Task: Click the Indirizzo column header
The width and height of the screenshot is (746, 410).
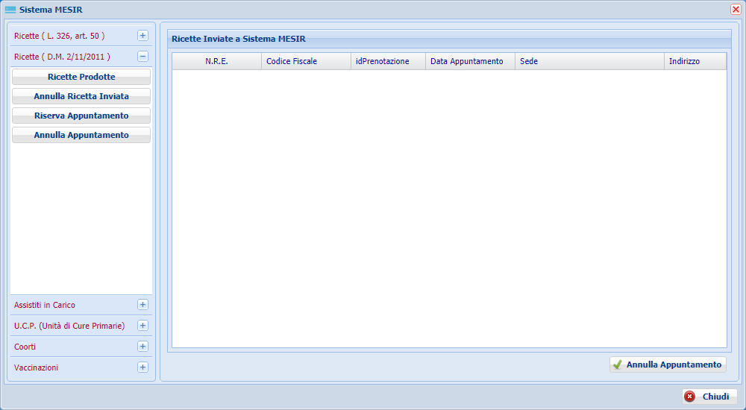Action: pyautogui.click(x=695, y=61)
